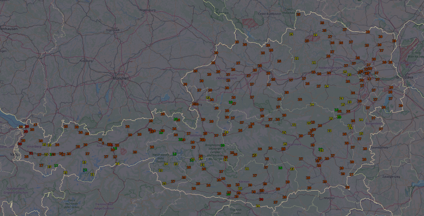Viewport: 424px width, 216px height.
Task: Select the Graubünden region label
Action: 16,190
